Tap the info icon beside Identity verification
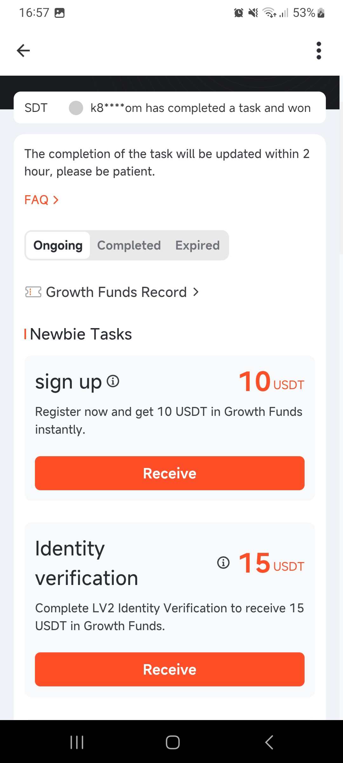This screenshot has height=763, width=343. point(223,562)
